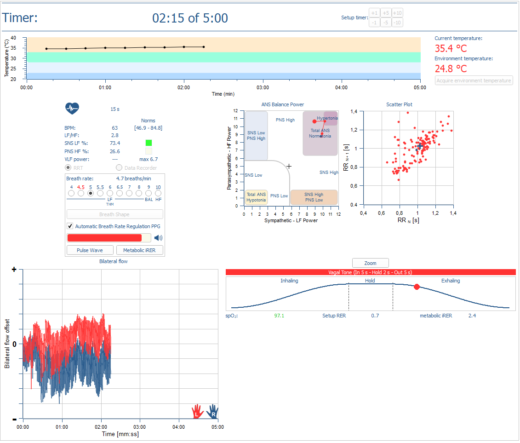Mute the breathing sound speaker icon
This screenshot has width=520, height=443.
[158, 238]
